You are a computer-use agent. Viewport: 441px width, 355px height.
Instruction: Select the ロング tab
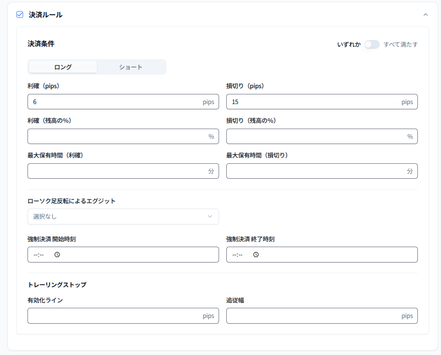(63, 67)
